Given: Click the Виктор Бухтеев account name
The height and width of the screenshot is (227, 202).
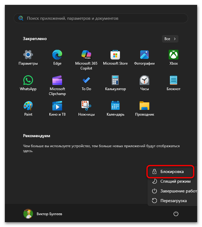Looking at the screenshot, I should [x=49, y=214].
